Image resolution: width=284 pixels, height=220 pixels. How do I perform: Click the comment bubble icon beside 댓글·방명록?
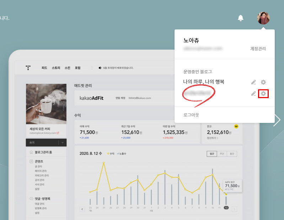(x=31, y=198)
